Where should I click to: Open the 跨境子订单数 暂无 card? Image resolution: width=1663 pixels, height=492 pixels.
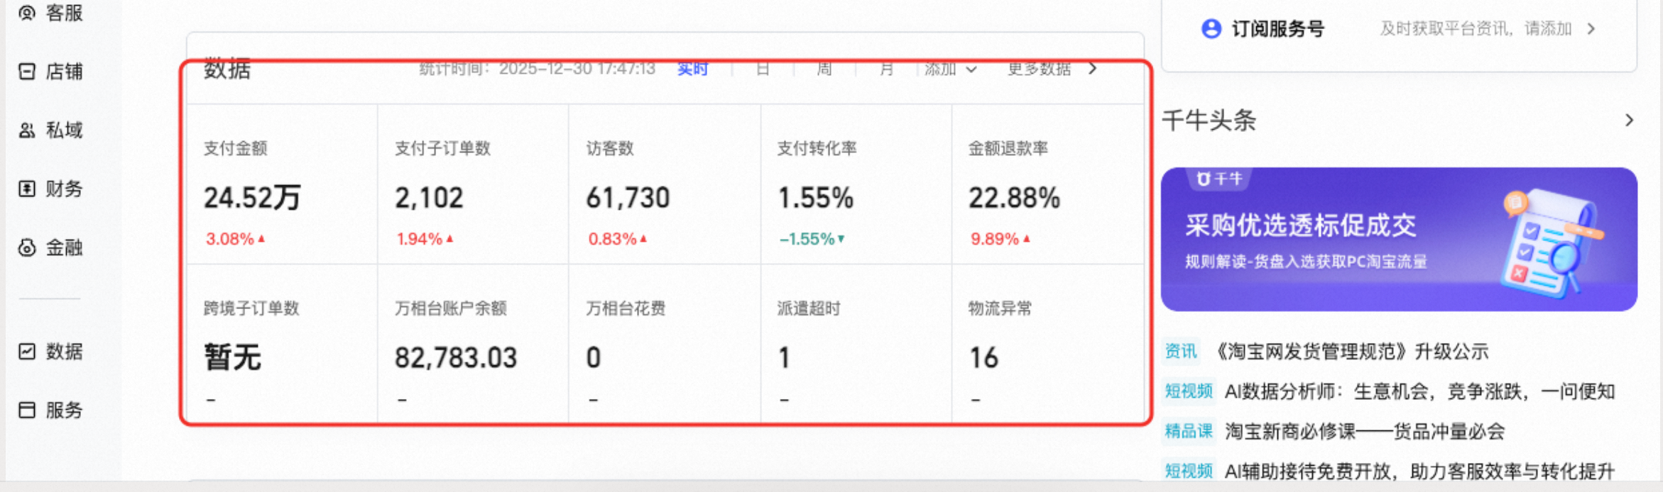pyautogui.click(x=282, y=344)
